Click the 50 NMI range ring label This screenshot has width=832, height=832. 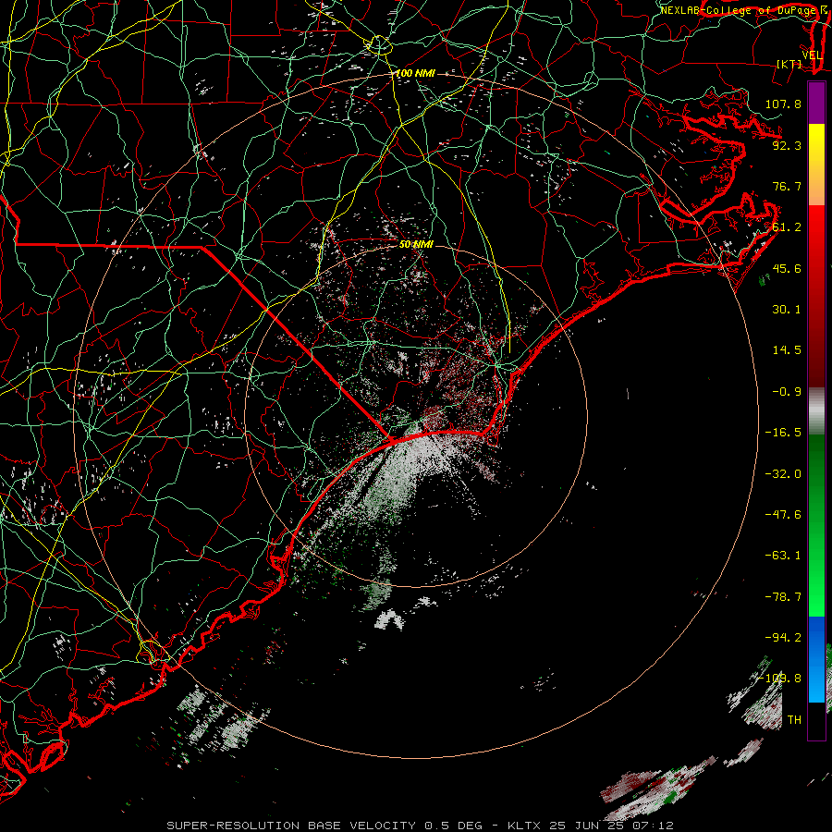pos(416,244)
